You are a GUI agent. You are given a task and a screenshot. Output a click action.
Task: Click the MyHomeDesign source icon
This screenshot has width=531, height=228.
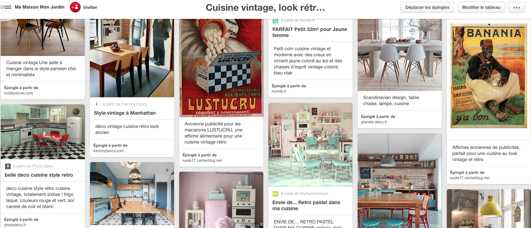click(x=275, y=194)
